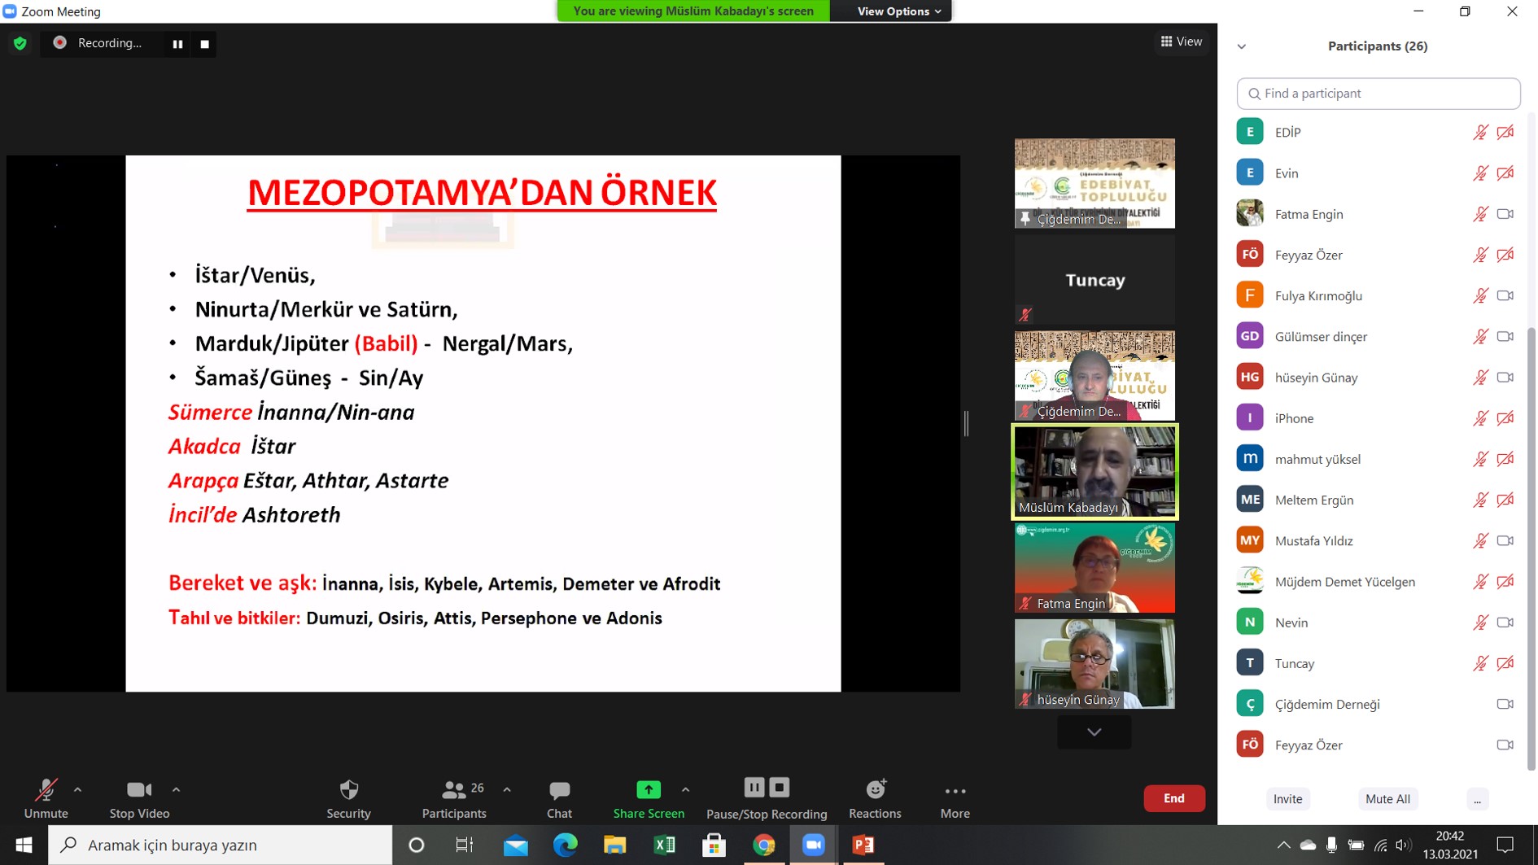Expand the arrow next to Participants
This screenshot has width=1538, height=865.
tap(507, 789)
